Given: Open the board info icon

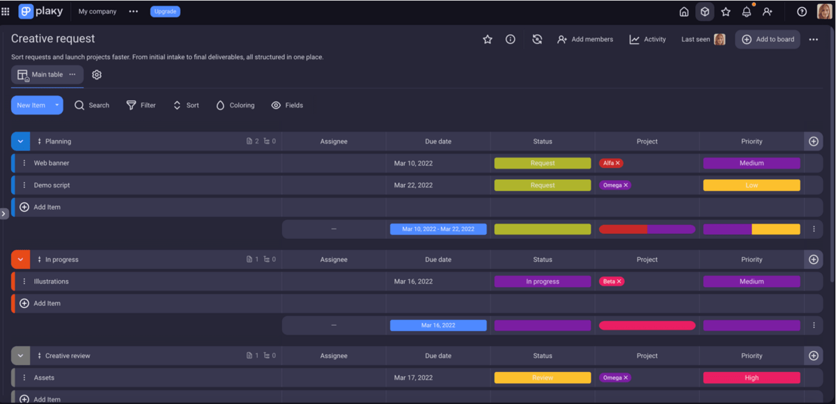Looking at the screenshot, I should 511,39.
